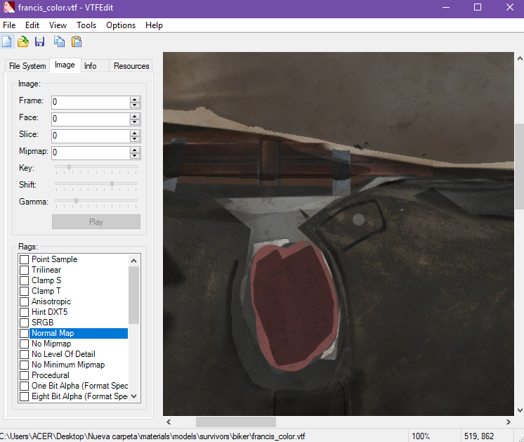Click the Open file folder icon
The width and height of the screenshot is (524, 442).
click(23, 41)
